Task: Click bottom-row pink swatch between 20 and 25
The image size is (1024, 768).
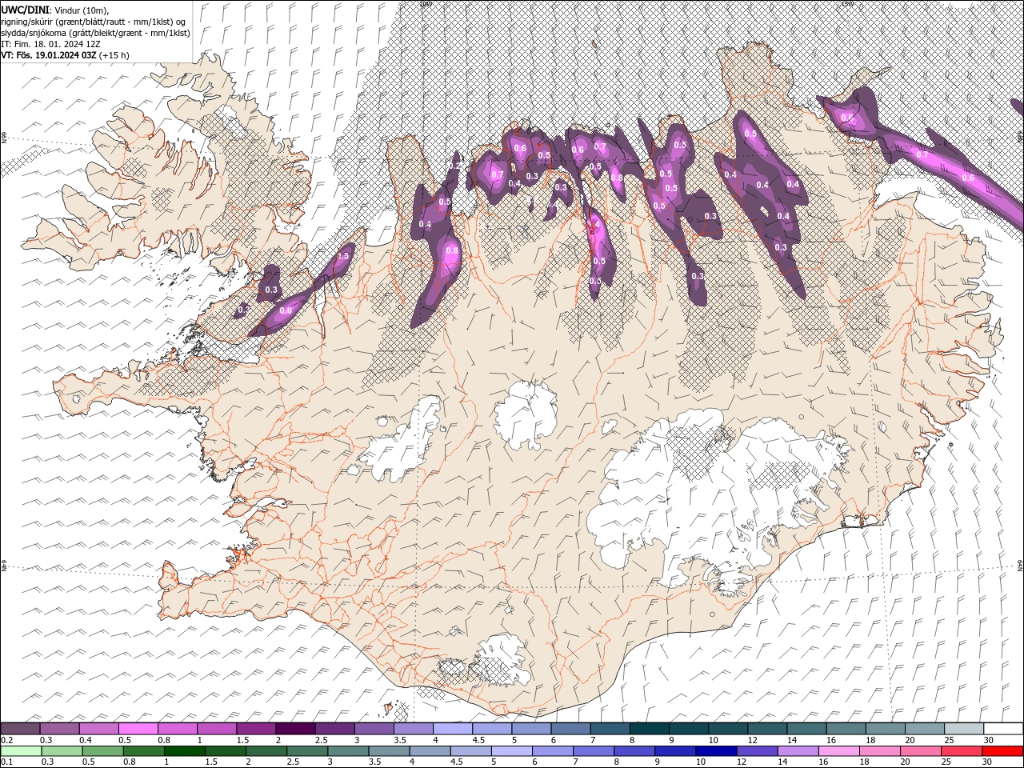Action: click(921, 751)
